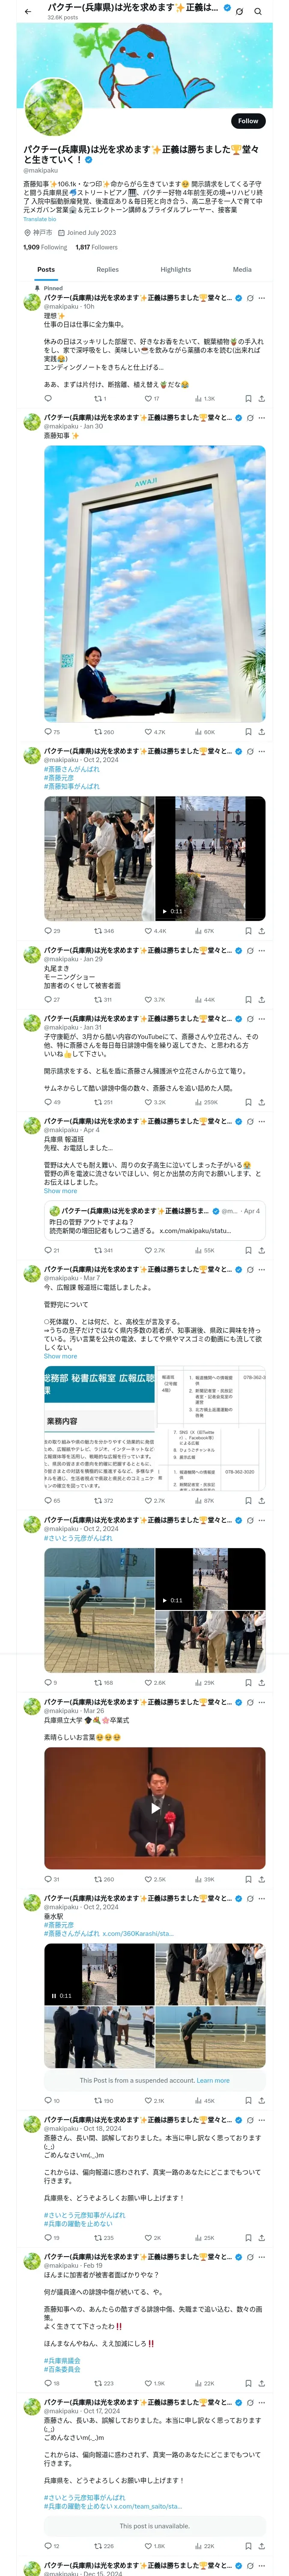The height and width of the screenshot is (2576, 289).
Task: Expand 'Show more' on the Apr 4 post
Action: click(x=60, y=1191)
